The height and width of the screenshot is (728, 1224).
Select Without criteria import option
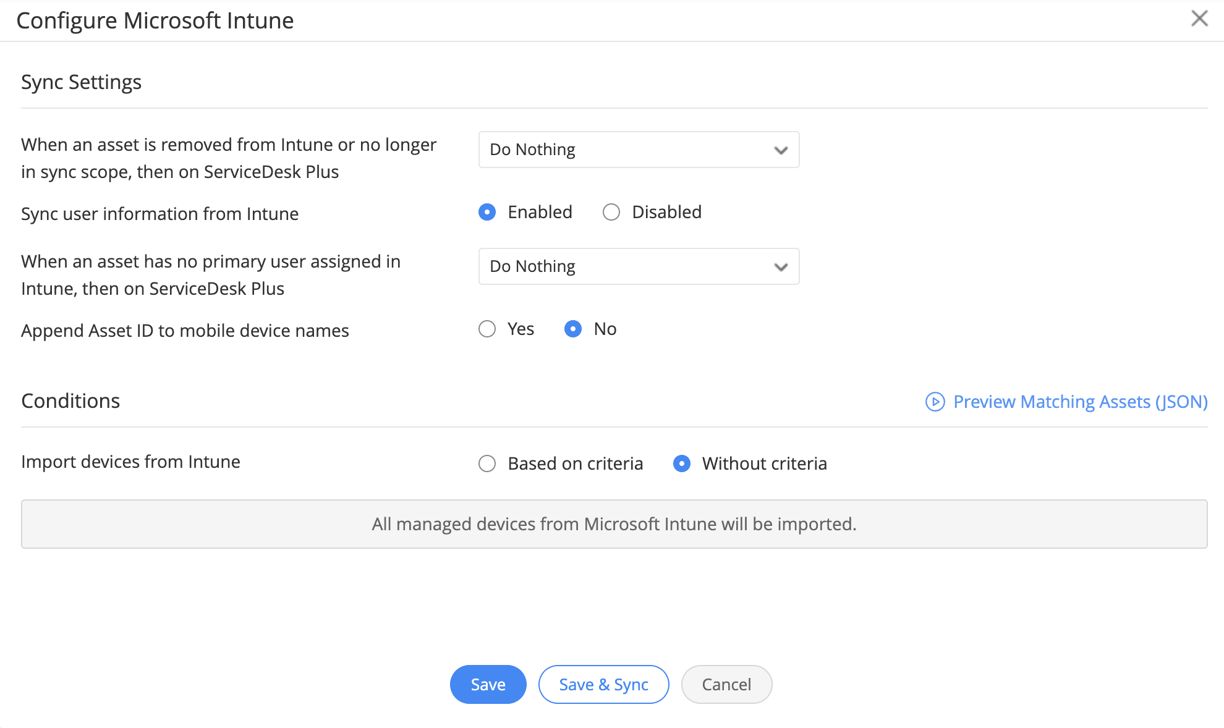(682, 463)
